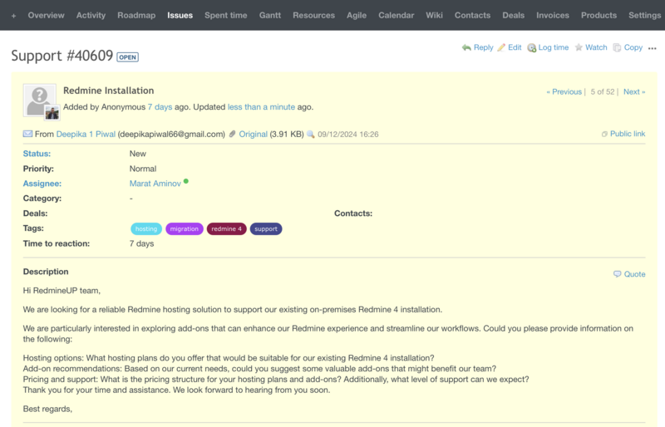Open the Contacts tab

(472, 15)
